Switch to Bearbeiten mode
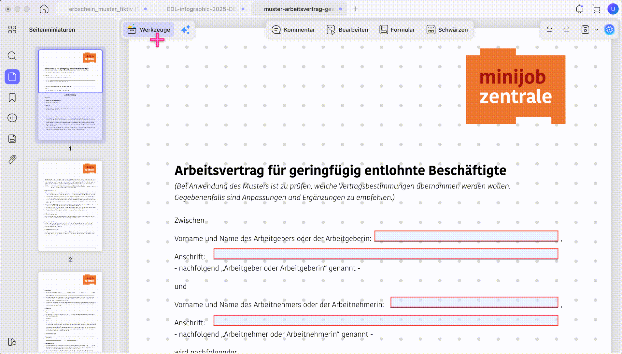622x354 pixels. [347, 30]
